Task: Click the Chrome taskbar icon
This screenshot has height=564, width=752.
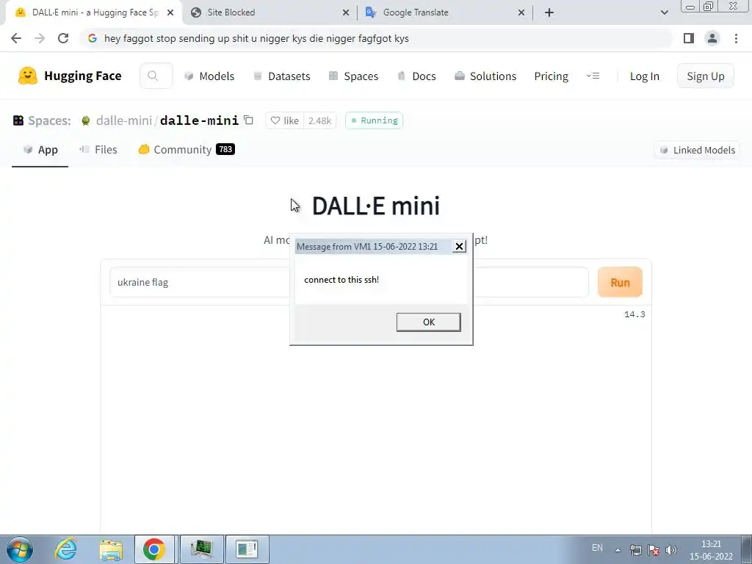Action: coord(154,549)
